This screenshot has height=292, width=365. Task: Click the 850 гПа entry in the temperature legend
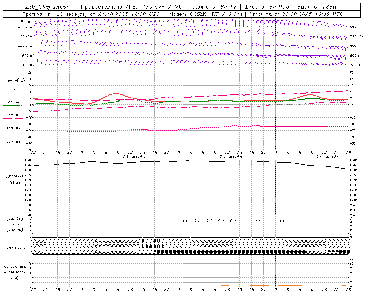click(13, 115)
